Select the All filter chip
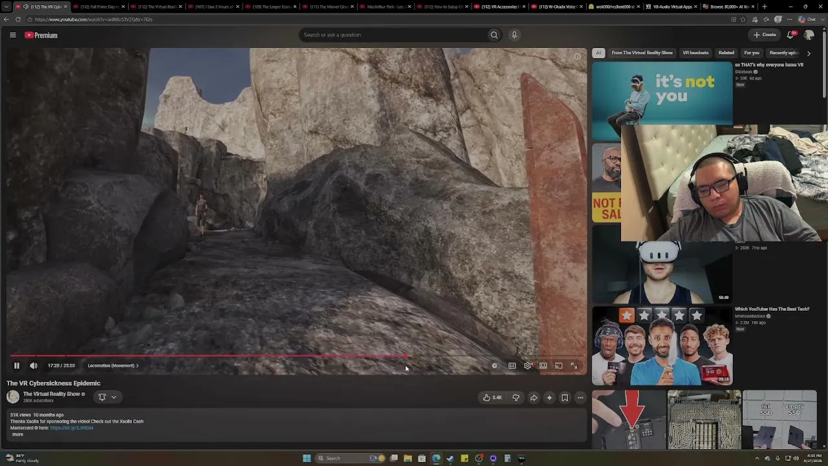Screen dimensions: 828x466 click(x=598, y=53)
